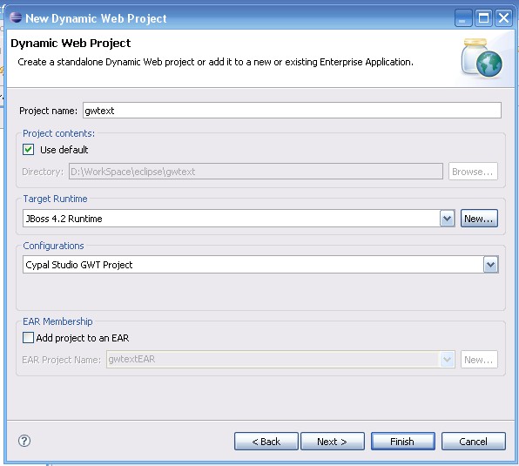Click the Directory path field
Viewport: 519px width, 466px height.
[x=256, y=172]
